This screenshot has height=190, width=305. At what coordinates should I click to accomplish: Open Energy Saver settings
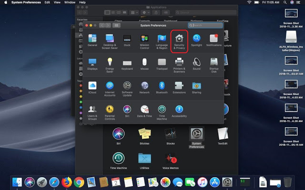pos(110,62)
